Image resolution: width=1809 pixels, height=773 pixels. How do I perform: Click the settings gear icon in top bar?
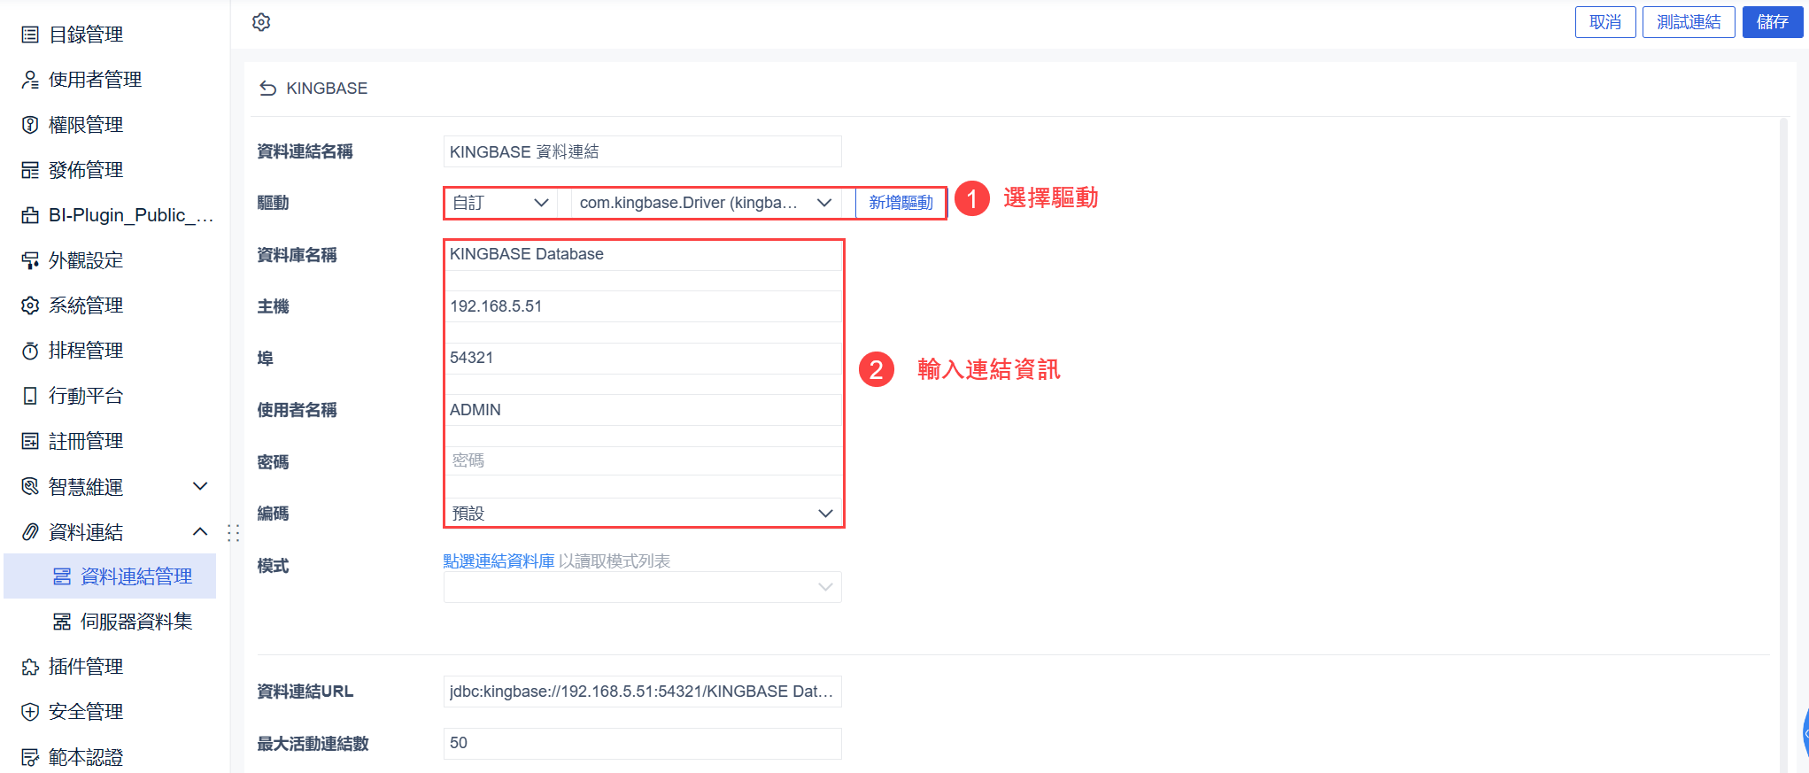tap(261, 22)
